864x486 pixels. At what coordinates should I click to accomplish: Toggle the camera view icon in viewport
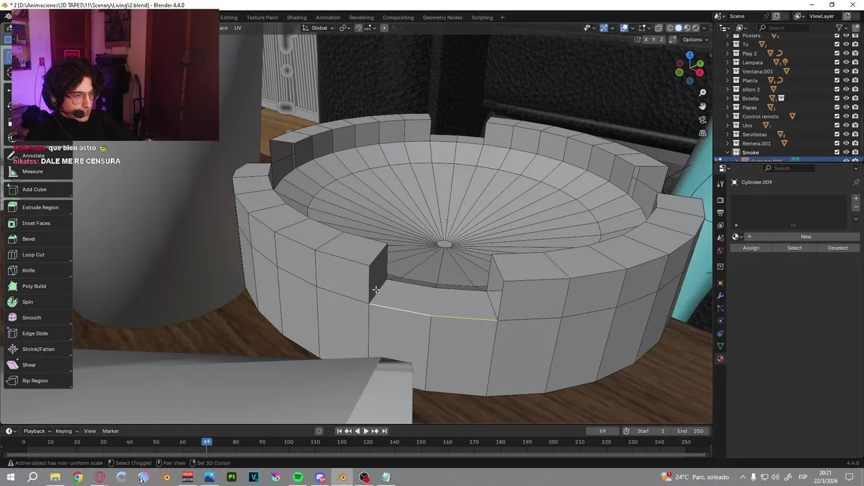pos(703,119)
